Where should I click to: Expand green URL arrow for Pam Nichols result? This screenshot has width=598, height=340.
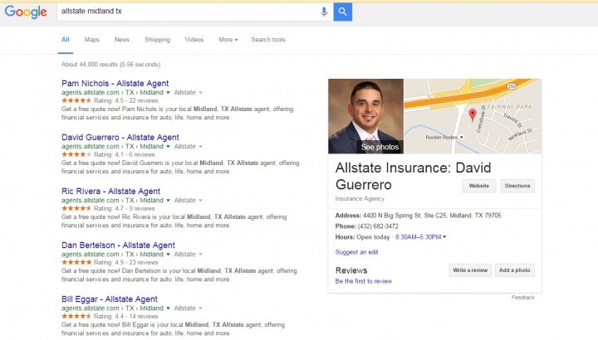coord(168,93)
